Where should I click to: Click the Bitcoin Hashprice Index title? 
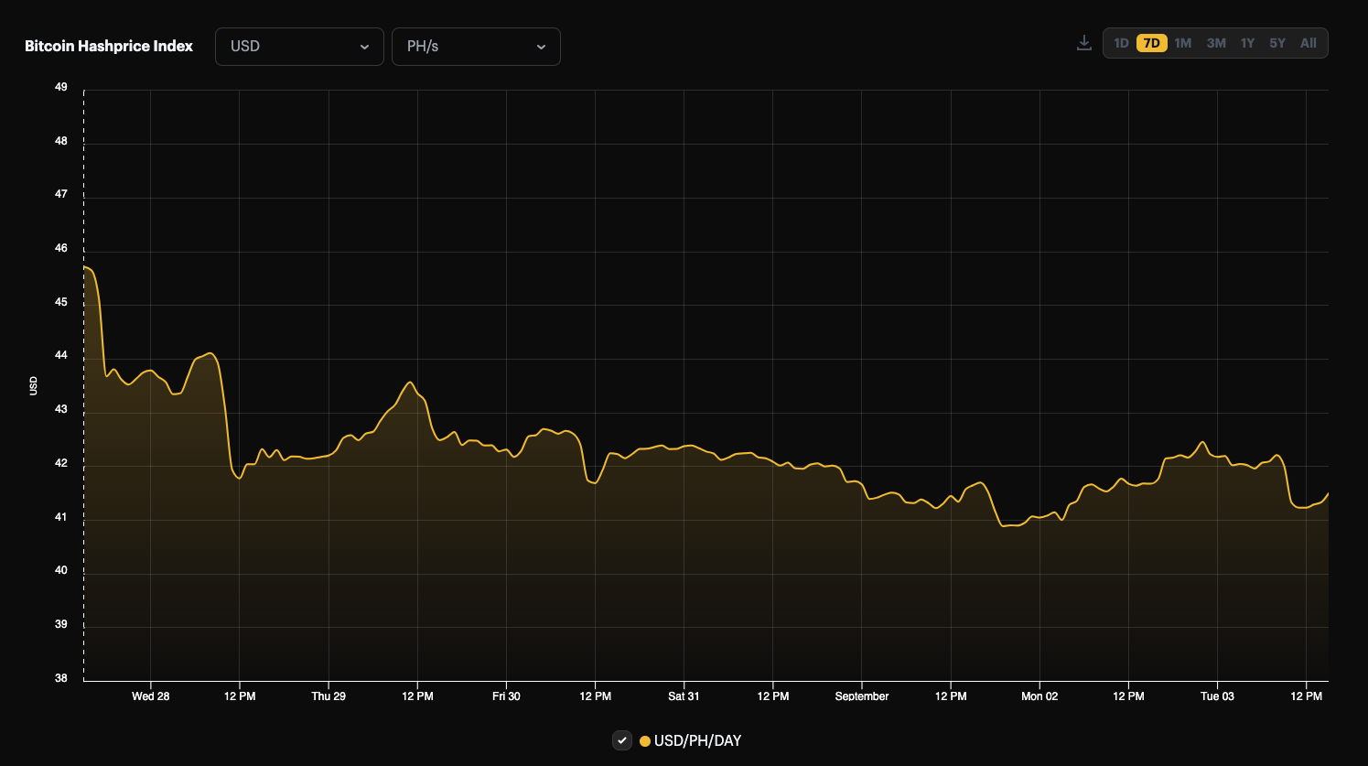[109, 45]
